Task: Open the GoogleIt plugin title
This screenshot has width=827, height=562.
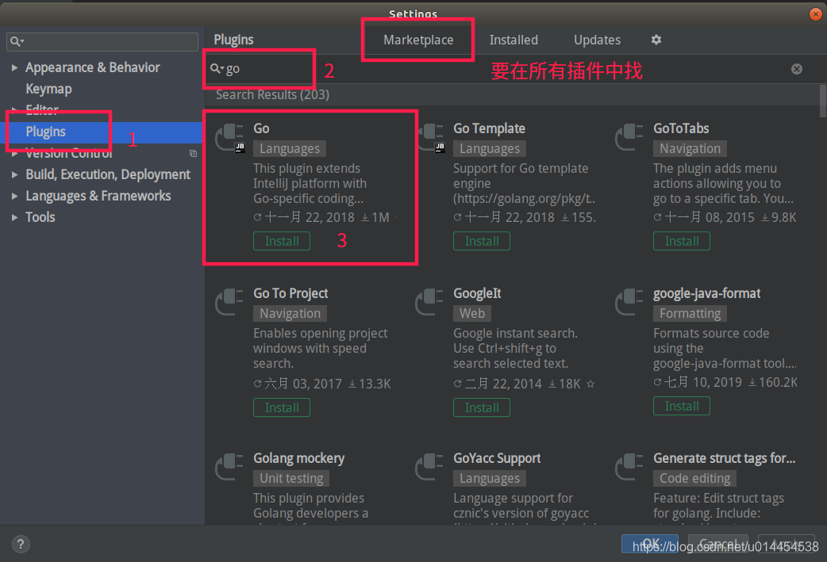Action: click(477, 293)
